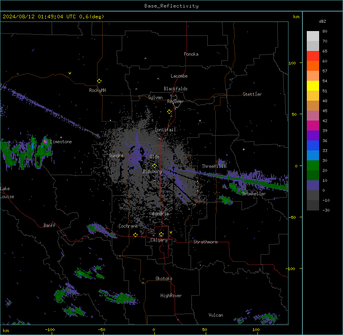Click the Drumheller city label
Viewport: 343px width, 335px height.
tap(254, 194)
